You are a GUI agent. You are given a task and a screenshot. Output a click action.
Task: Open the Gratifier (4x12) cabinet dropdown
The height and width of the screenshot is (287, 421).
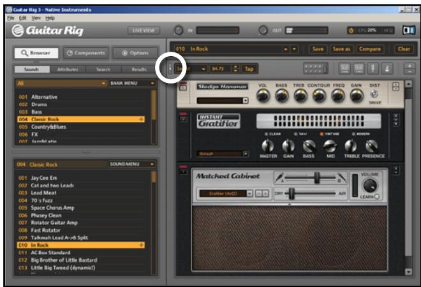[x=226, y=194]
